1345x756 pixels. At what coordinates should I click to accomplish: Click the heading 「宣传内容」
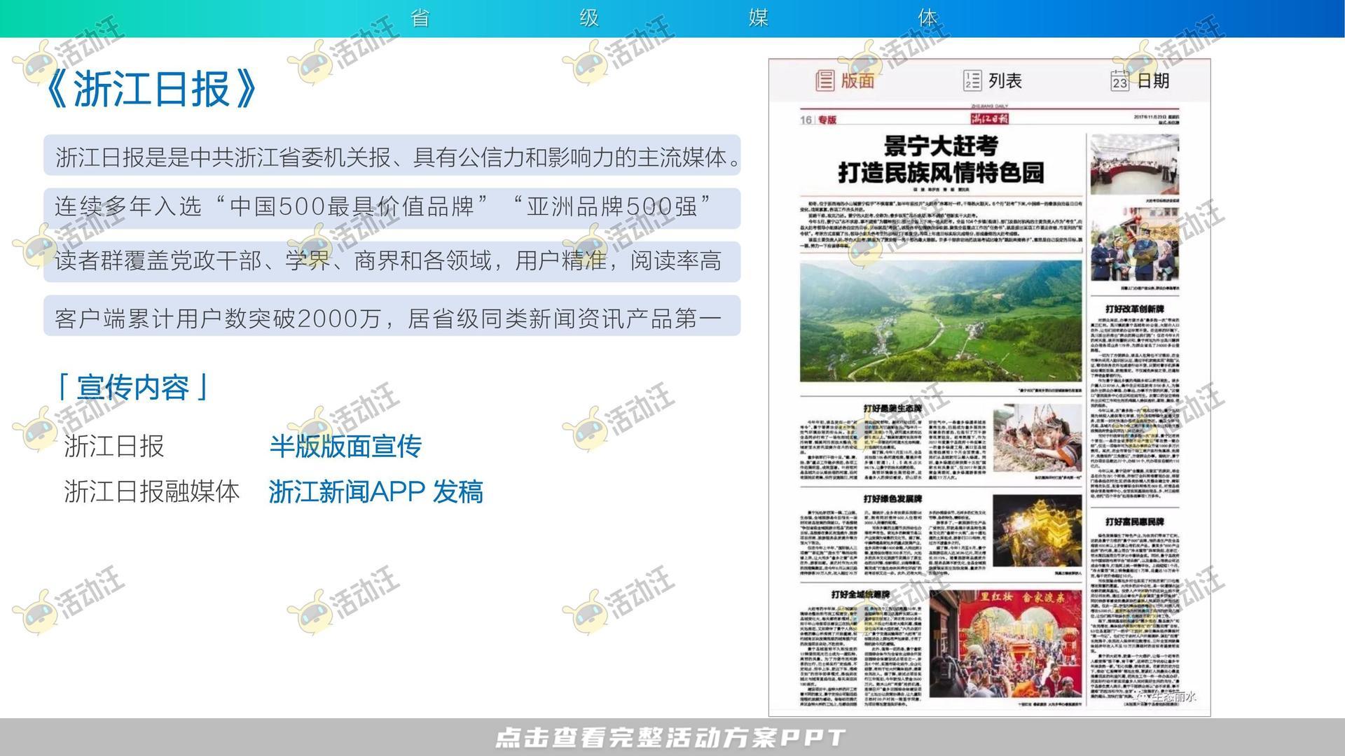(132, 387)
